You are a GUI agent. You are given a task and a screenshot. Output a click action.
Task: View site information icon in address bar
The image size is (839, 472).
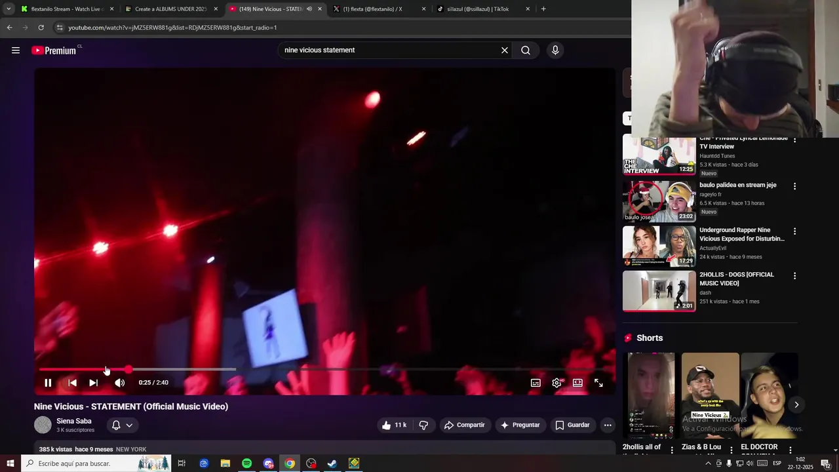(x=60, y=28)
